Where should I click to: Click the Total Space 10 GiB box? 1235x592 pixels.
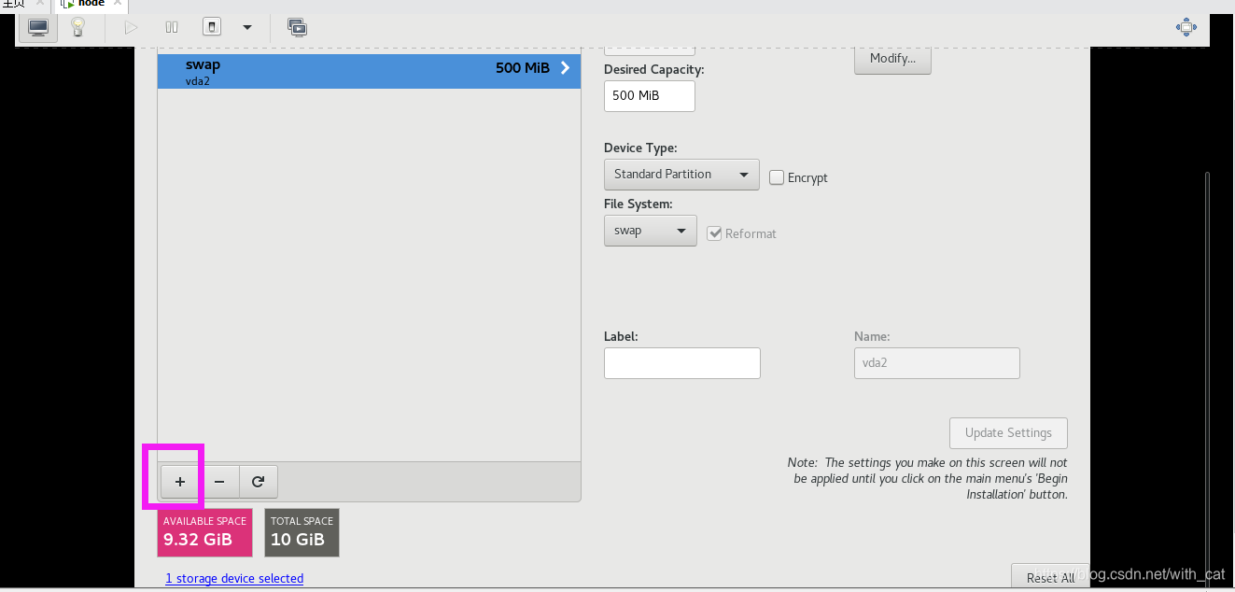click(302, 532)
